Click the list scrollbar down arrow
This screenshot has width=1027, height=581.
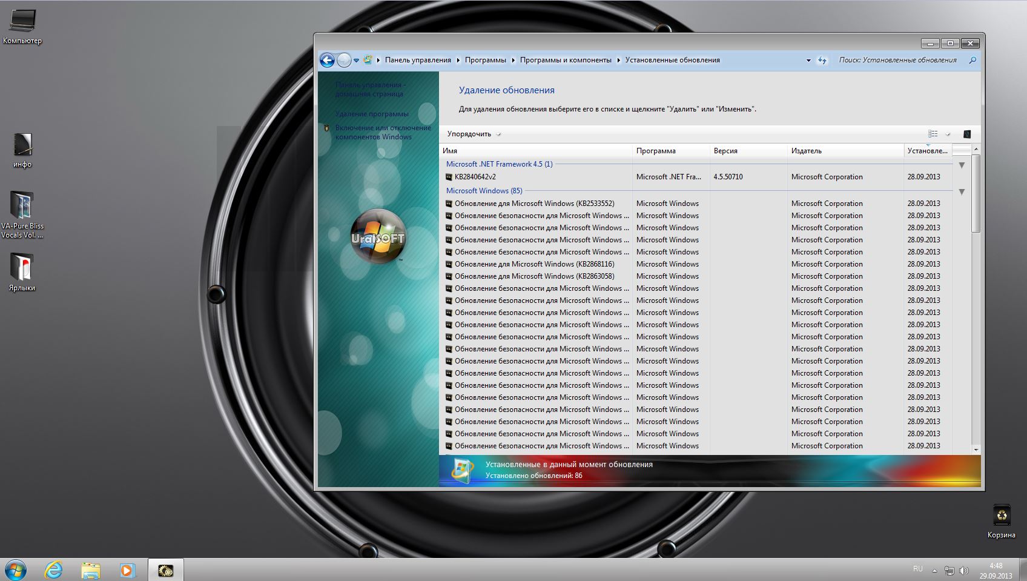[x=976, y=450]
